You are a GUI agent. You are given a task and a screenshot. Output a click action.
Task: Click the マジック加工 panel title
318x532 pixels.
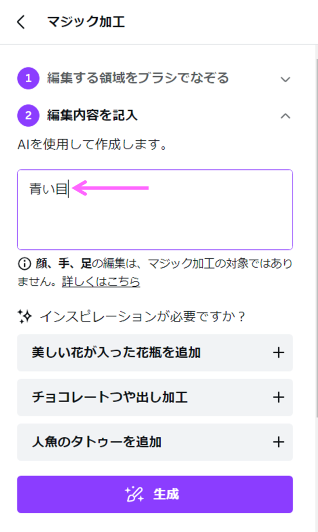86,22
